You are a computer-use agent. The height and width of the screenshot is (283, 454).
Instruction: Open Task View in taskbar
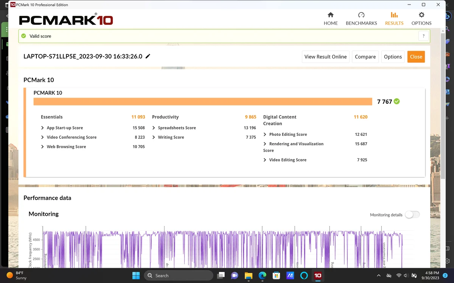pyautogui.click(x=221, y=275)
